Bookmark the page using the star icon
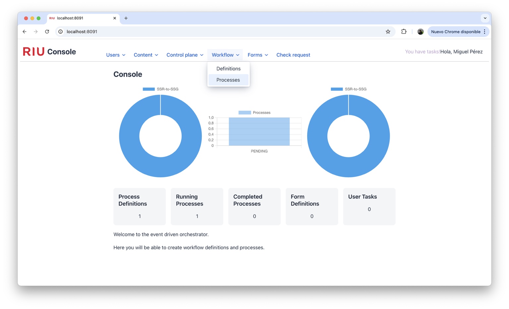This screenshot has width=509, height=309. click(x=388, y=31)
